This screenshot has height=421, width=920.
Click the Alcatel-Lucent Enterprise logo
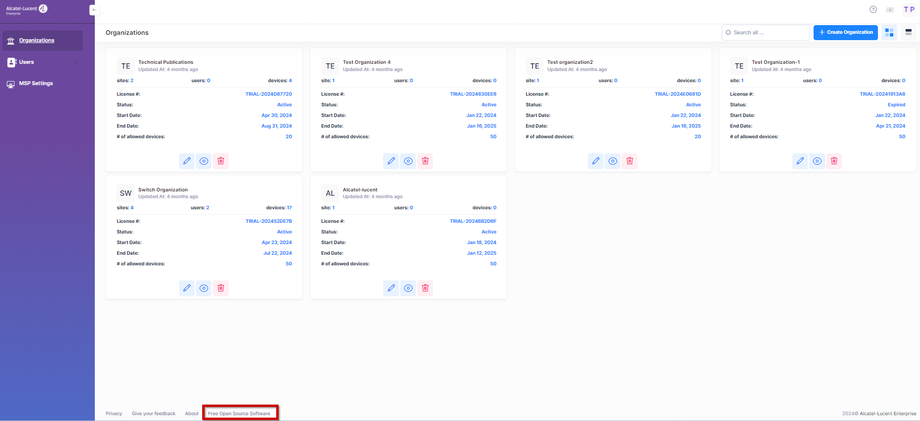tap(27, 9)
